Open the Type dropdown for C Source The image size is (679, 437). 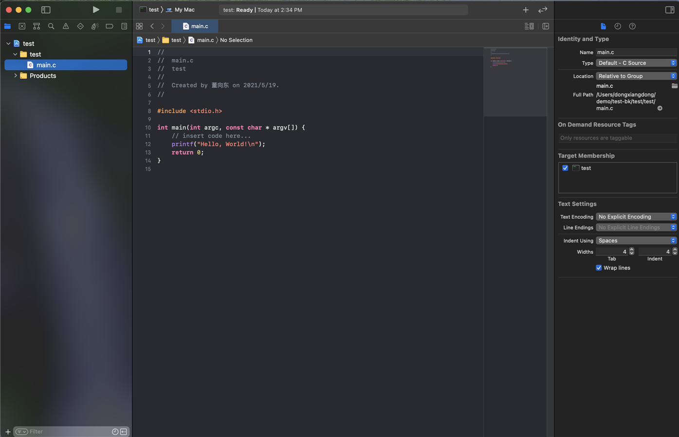tap(636, 63)
